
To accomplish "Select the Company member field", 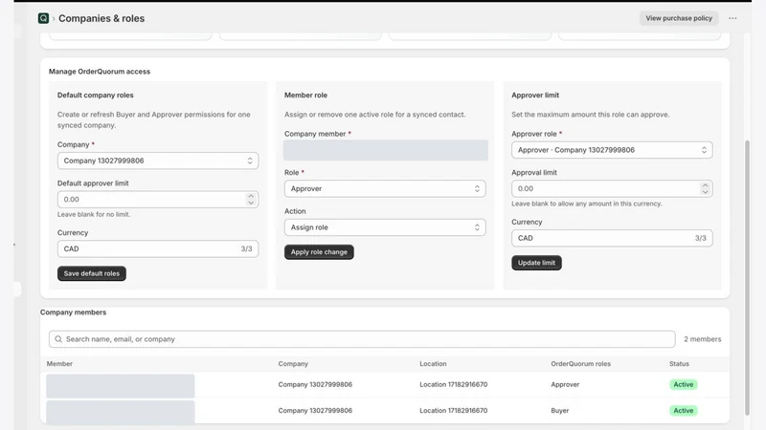I will point(386,150).
